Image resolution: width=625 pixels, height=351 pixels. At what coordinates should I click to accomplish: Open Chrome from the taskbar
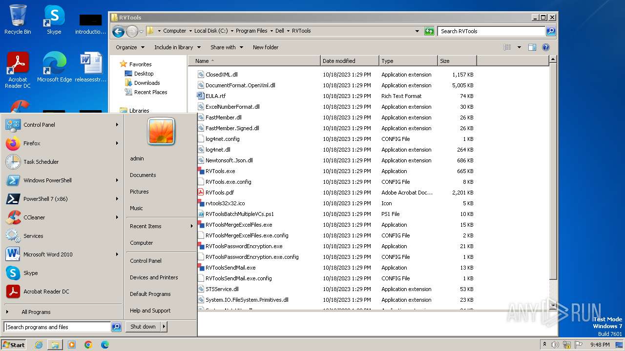click(88, 345)
